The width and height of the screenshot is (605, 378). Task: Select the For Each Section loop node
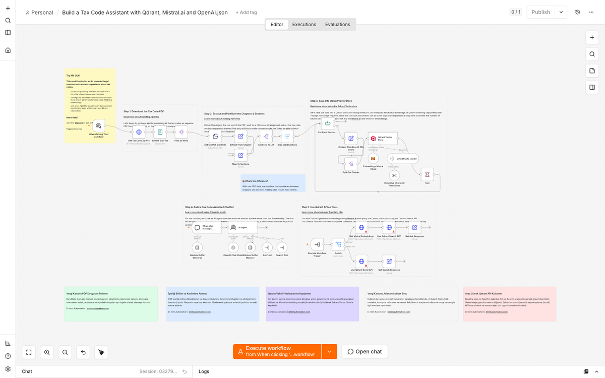[328, 123]
